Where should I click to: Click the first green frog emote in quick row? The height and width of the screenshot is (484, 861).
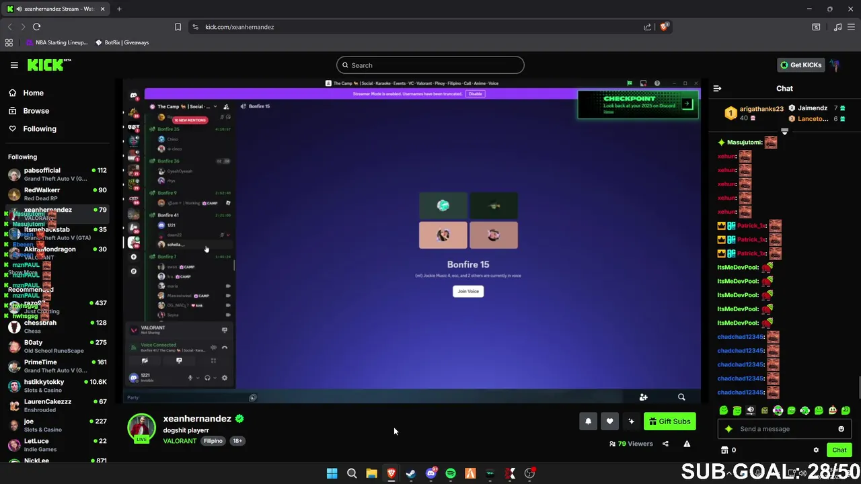pos(724,411)
